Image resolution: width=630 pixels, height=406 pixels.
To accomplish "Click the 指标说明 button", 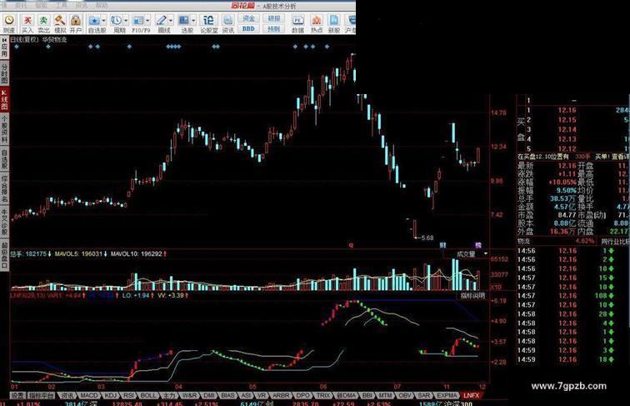I will (472, 295).
